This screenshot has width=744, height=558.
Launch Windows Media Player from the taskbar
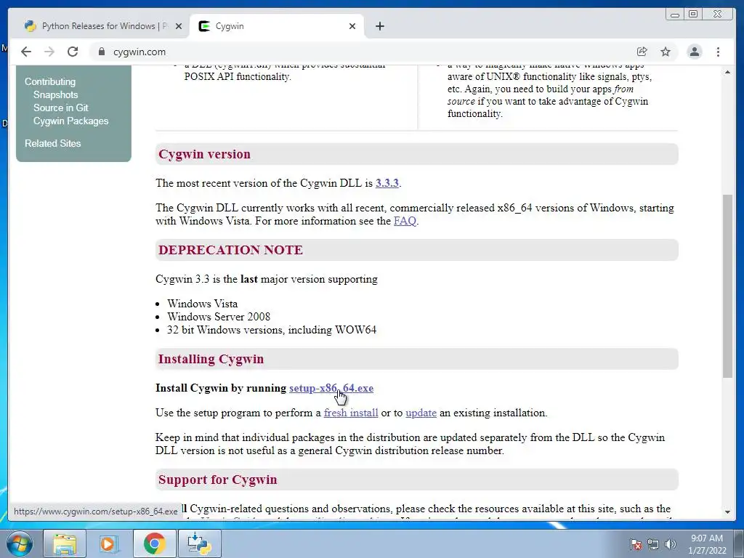pos(109,543)
